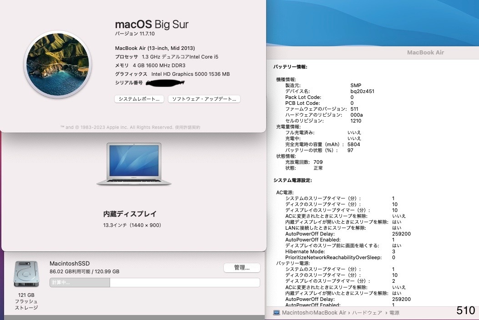Click the 管理 button for MacintoshSSD

point(242,268)
